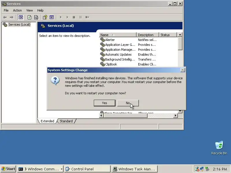
Task: Click the network tray icon with red X
Action: 197,169
